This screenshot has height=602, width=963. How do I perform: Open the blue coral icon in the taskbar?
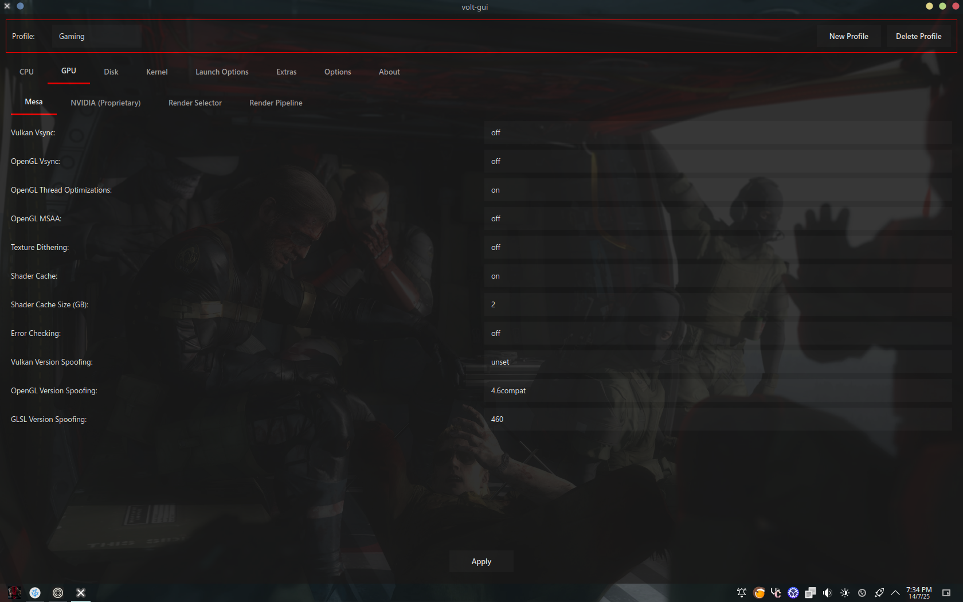35,593
